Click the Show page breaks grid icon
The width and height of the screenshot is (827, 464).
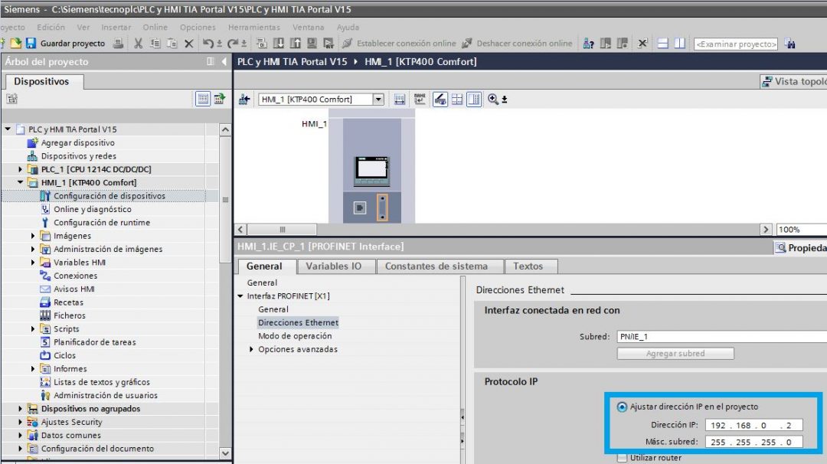[x=457, y=99]
